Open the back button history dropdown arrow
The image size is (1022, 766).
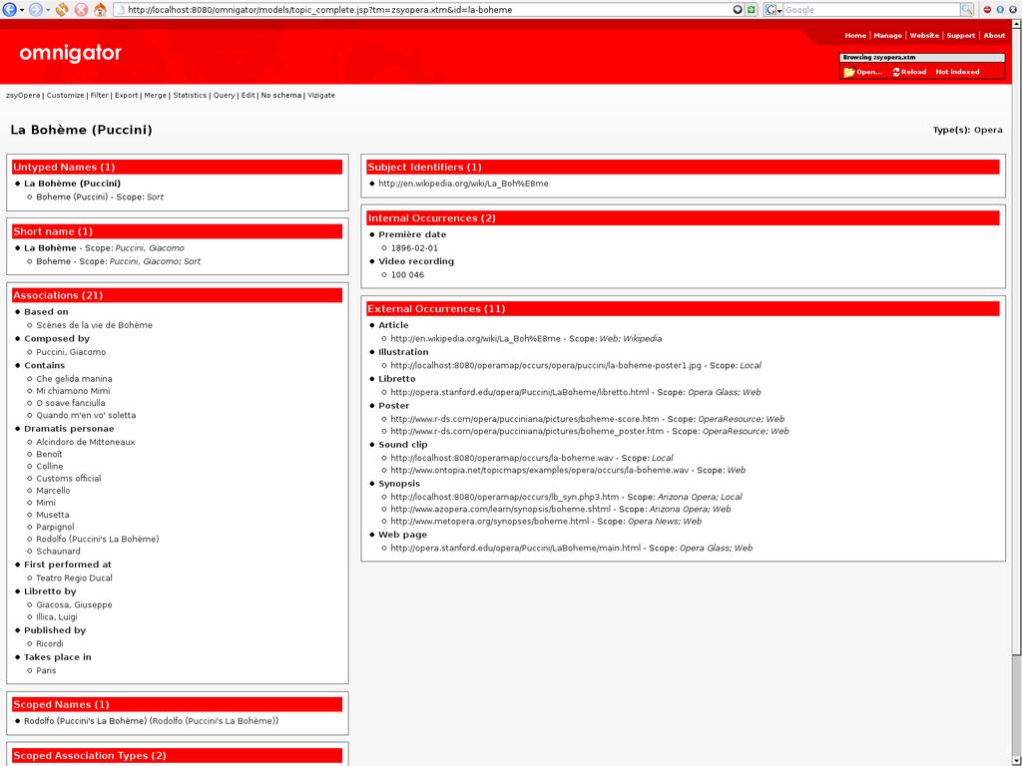click(22, 10)
